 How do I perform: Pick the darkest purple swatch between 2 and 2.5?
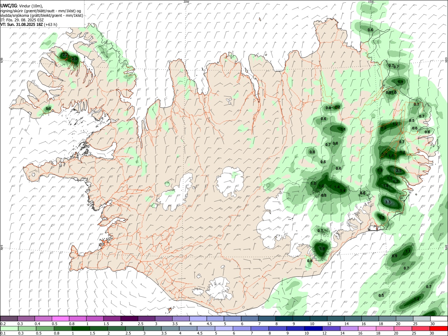coord(129,319)
